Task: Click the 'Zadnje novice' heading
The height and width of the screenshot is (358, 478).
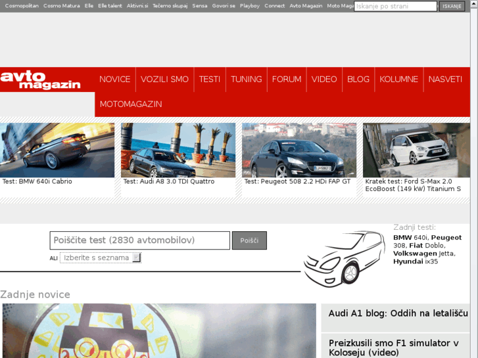Action: 35,295
